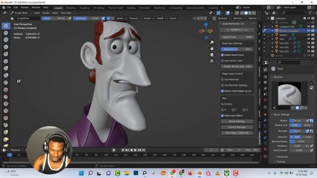317x178 pixels.
Task: Hide Vert.003 object with eye icon
Action: 309,51
